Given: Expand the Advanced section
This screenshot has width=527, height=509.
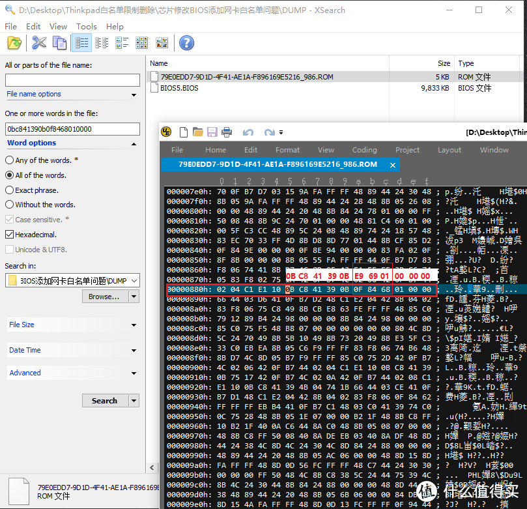Looking at the screenshot, I should [x=134, y=373].
